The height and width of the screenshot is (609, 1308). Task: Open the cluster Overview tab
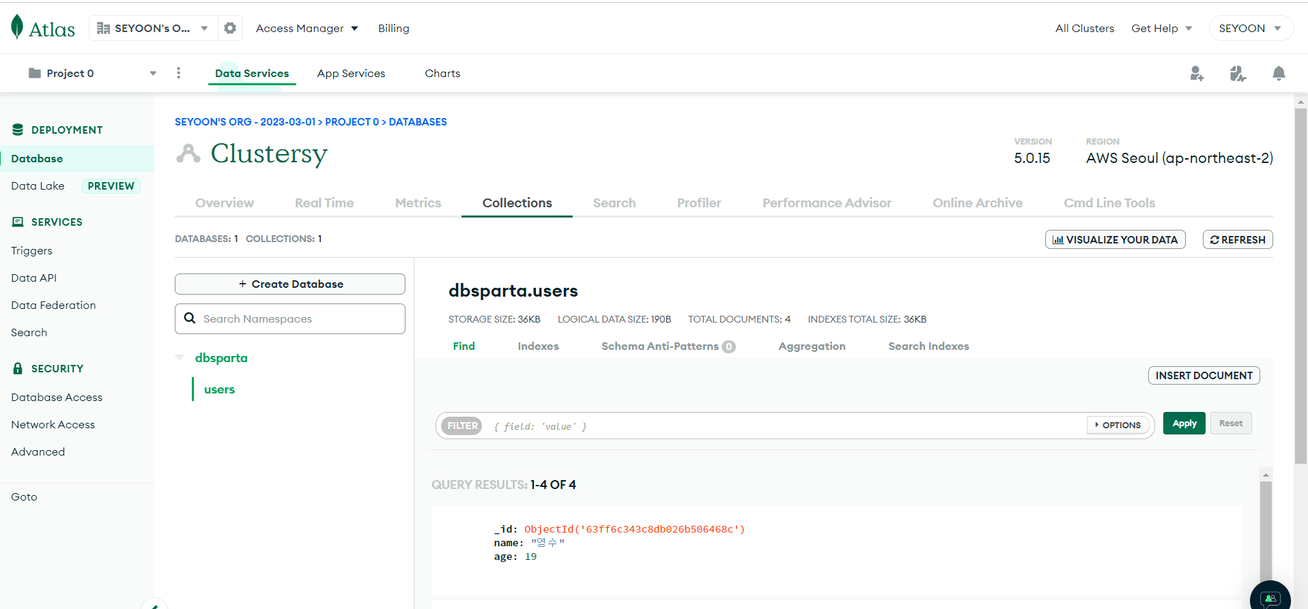[225, 203]
